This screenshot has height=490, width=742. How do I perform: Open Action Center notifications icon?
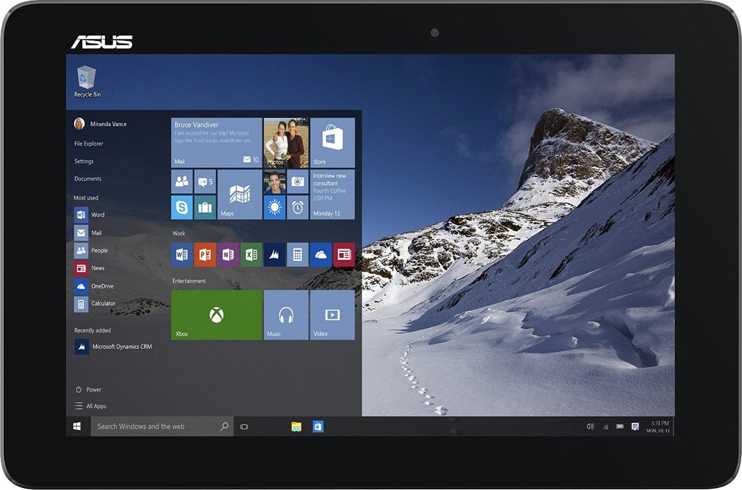coord(635,427)
